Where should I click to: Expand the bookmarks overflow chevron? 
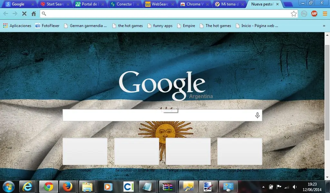[x=324, y=26]
